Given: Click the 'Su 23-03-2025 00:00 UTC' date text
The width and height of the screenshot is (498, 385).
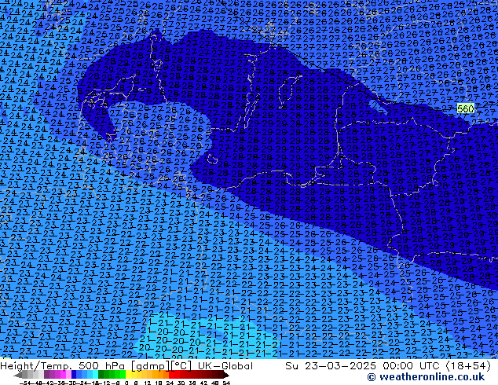Looking at the screenshot, I should pyautogui.click(x=364, y=366).
